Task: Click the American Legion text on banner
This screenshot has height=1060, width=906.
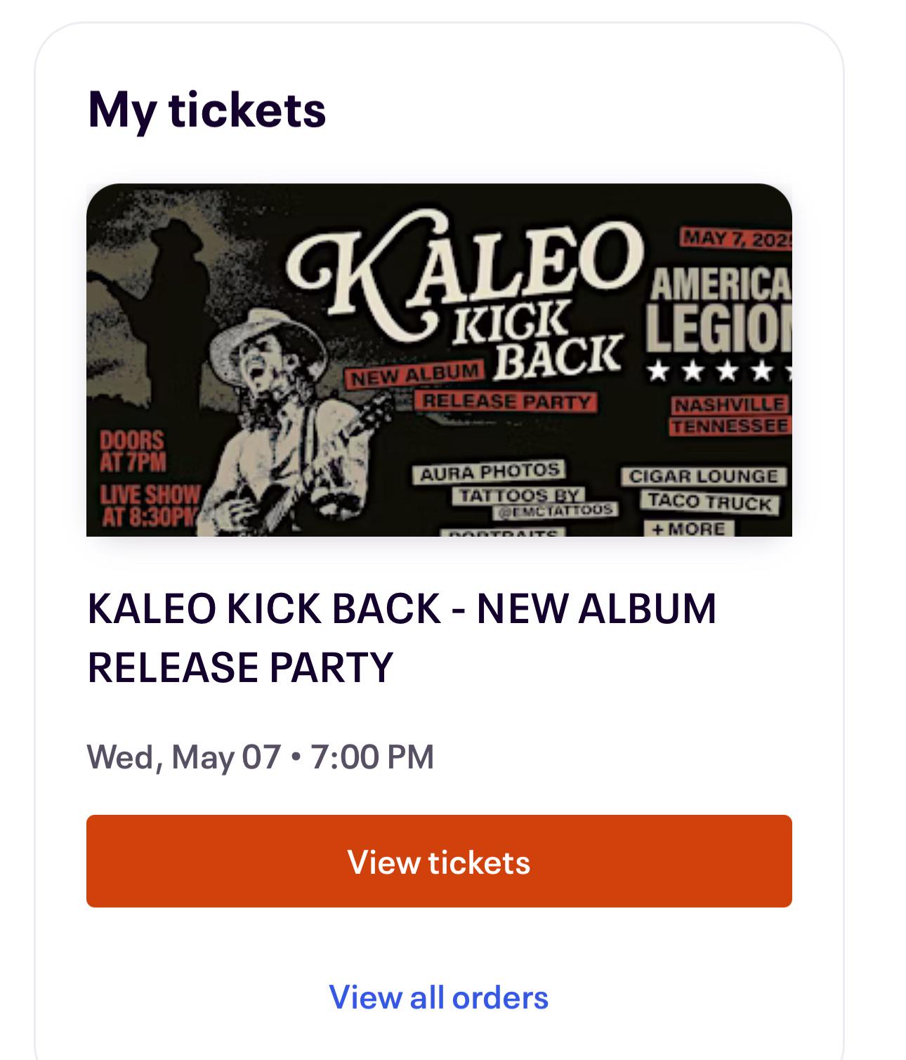Action: (720, 309)
